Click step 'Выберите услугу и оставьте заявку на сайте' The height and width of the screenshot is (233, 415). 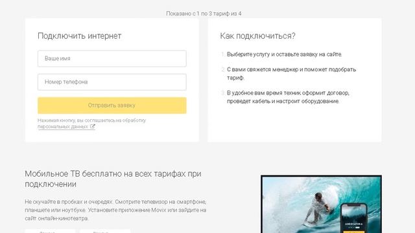(x=284, y=54)
